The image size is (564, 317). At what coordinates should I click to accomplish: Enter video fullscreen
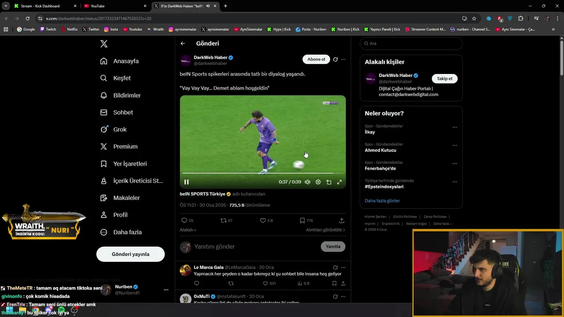tap(339, 182)
